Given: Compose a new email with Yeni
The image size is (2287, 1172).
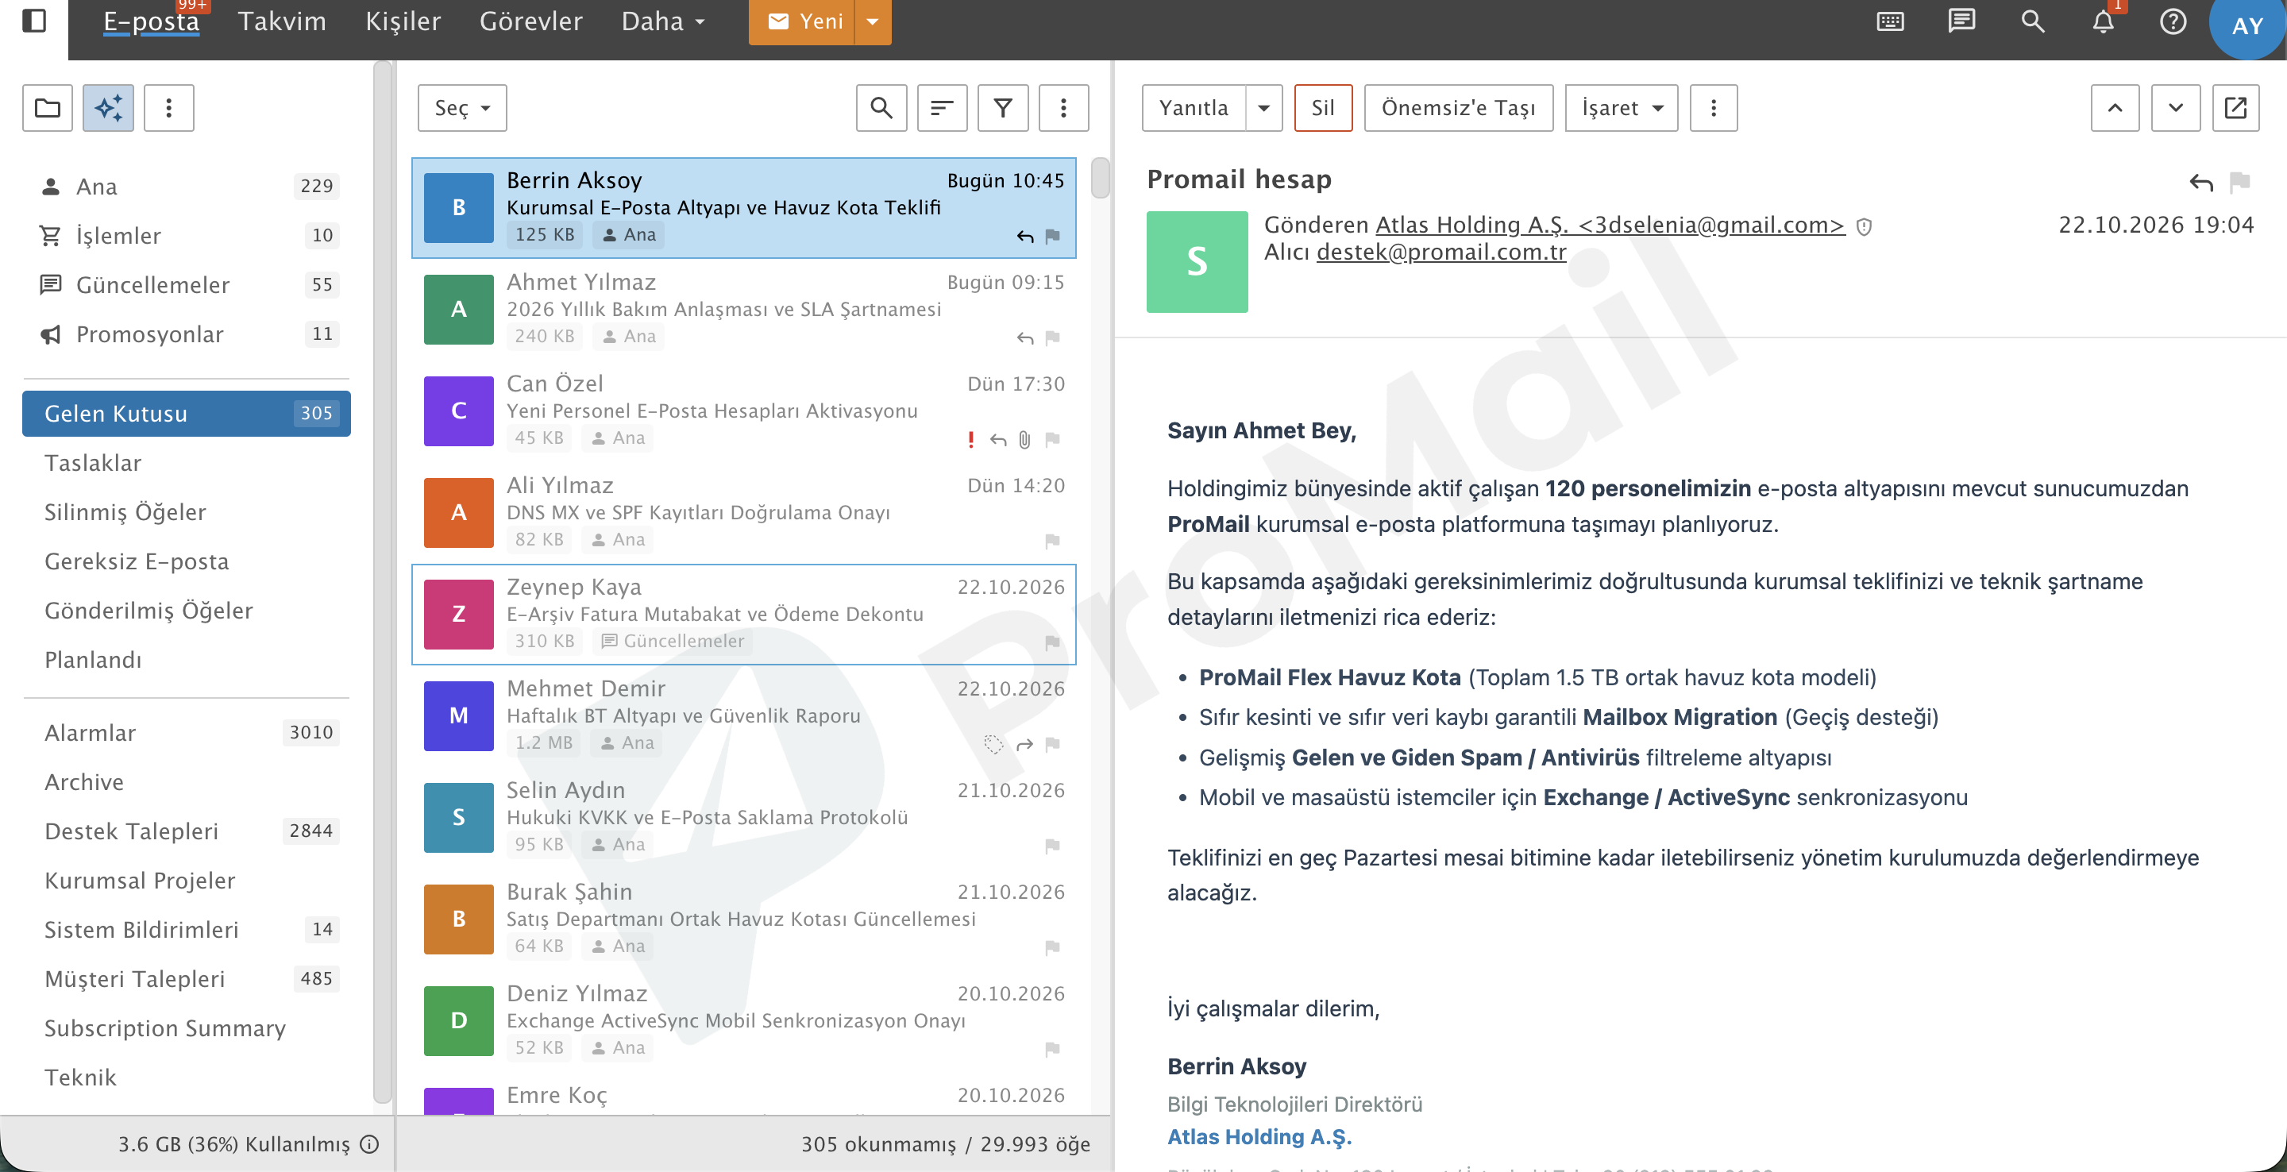Looking at the screenshot, I should click(x=803, y=21).
